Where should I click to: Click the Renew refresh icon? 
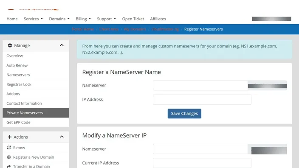[x=9, y=148]
